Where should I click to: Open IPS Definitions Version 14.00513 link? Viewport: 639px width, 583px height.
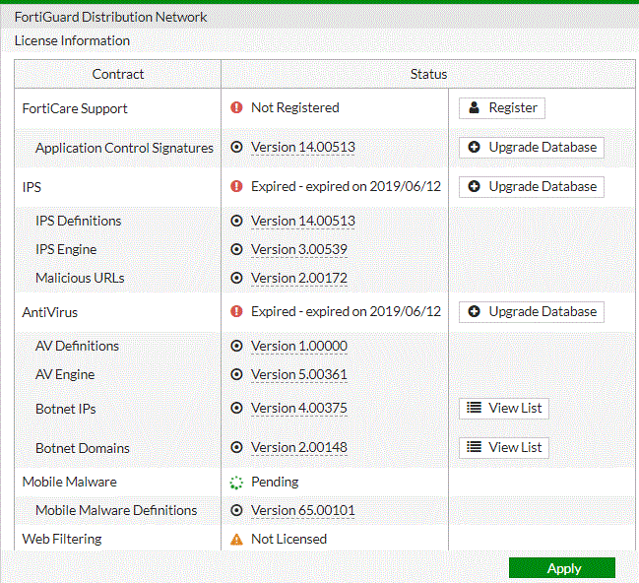tap(302, 222)
